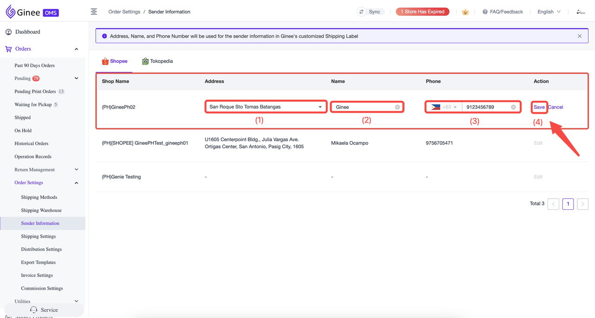
Task: Clear the Ginee name field using its X icon
Action: [397, 107]
